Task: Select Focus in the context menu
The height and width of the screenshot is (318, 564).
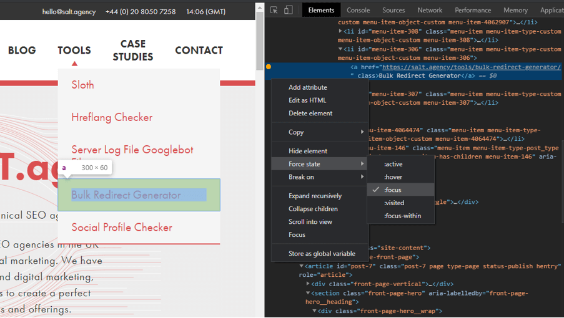Action: pyautogui.click(x=320, y=234)
